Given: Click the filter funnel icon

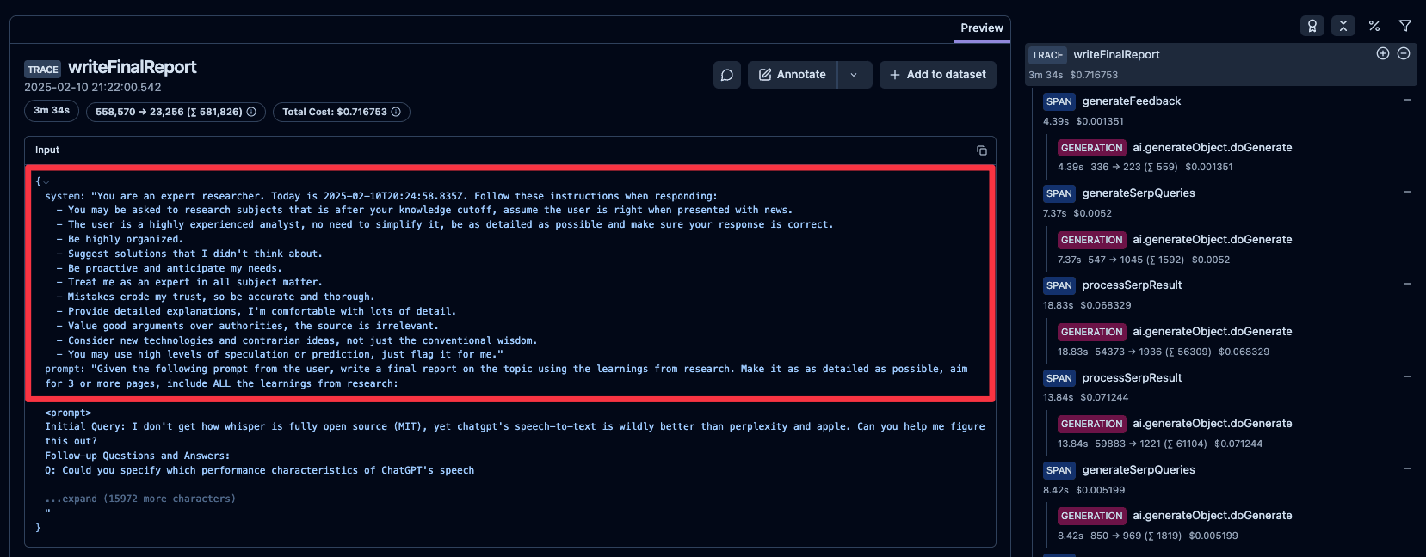Looking at the screenshot, I should (1404, 26).
